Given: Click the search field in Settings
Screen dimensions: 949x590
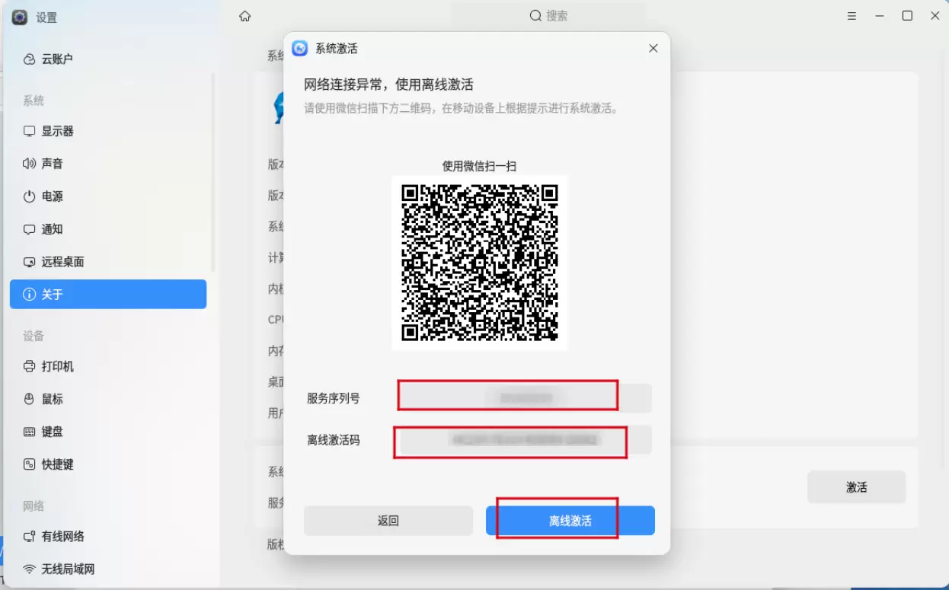Looking at the screenshot, I should click(548, 15).
